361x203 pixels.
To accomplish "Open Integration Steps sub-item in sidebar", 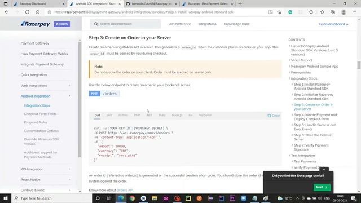I will click(37, 105).
